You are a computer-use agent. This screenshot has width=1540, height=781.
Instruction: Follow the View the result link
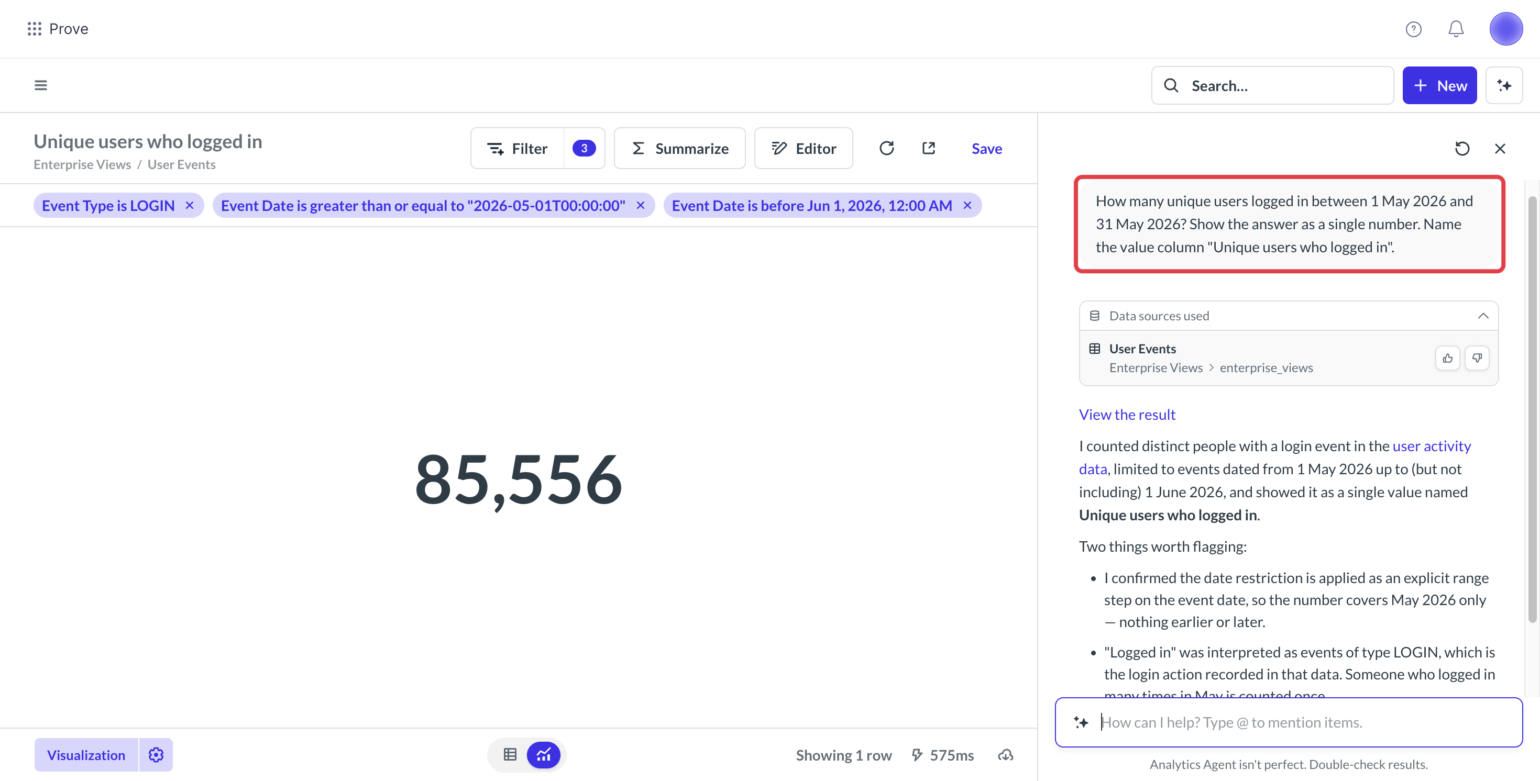1127,414
